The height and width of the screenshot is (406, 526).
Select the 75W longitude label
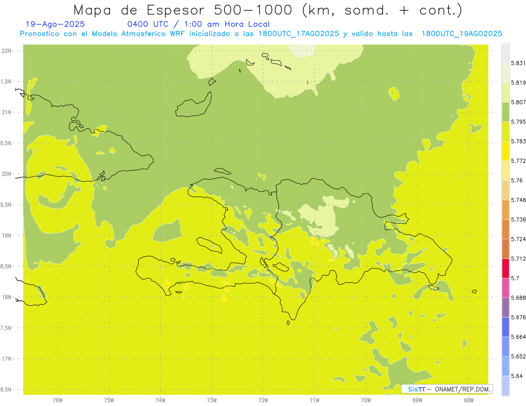[109, 400]
